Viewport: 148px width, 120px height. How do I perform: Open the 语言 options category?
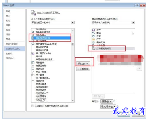coord(8,34)
